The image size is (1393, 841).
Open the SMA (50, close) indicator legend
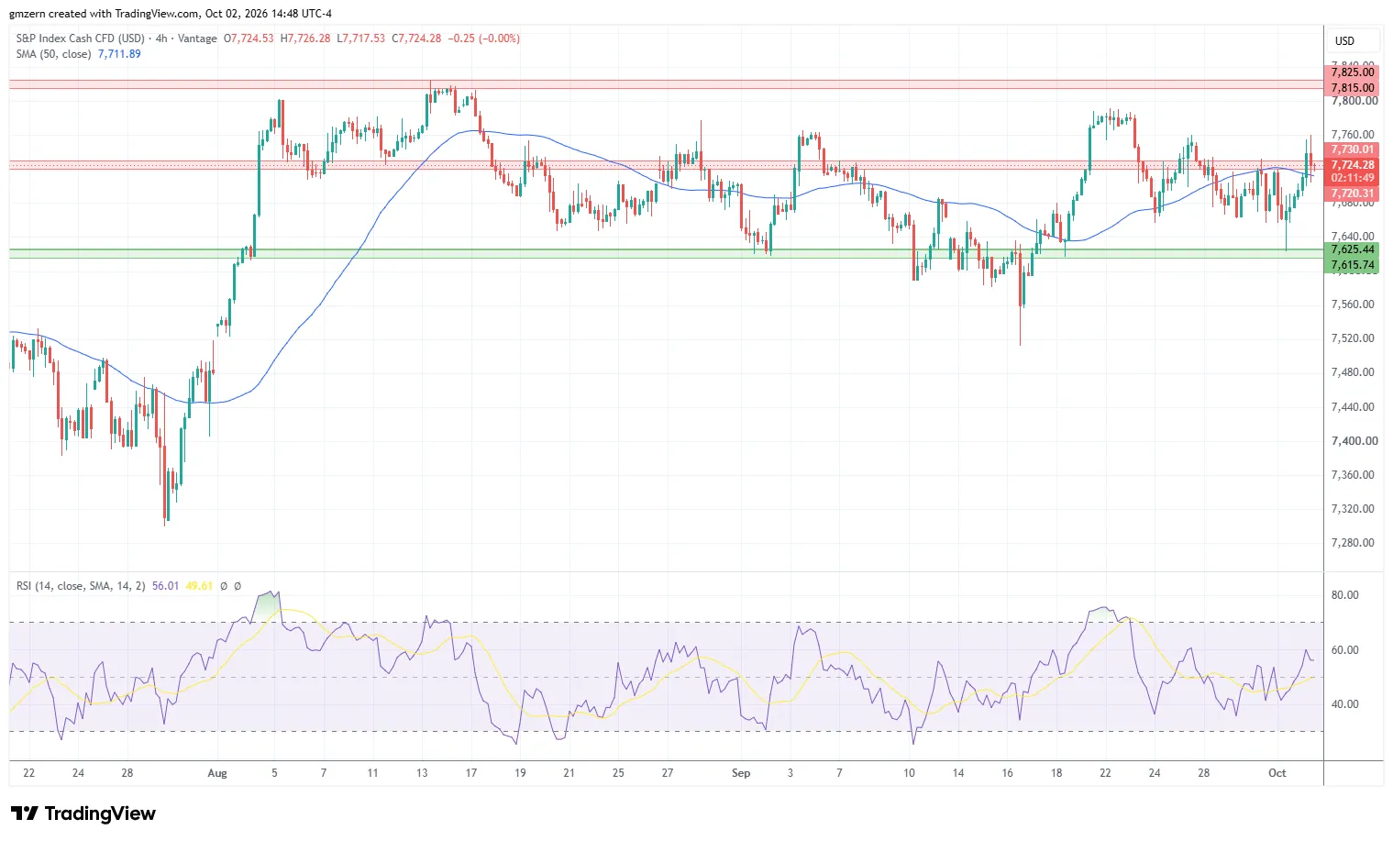[53, 54]
